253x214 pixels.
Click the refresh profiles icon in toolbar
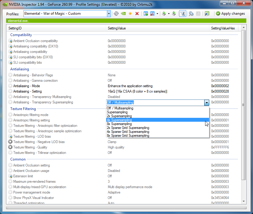click(x=116, y=14)
